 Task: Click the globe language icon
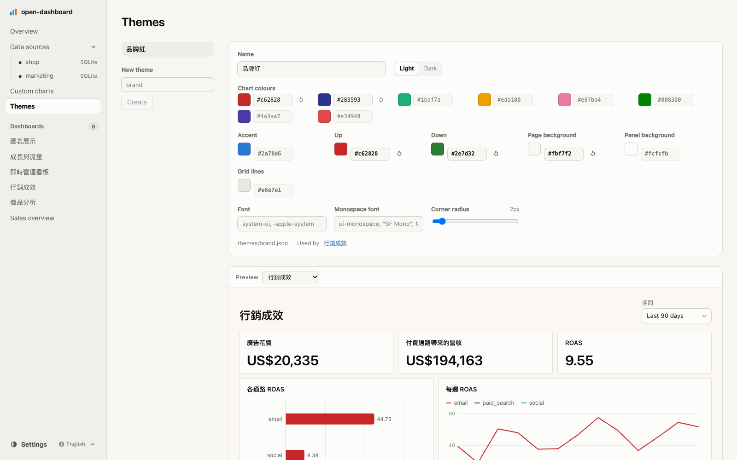coord(61,444)
